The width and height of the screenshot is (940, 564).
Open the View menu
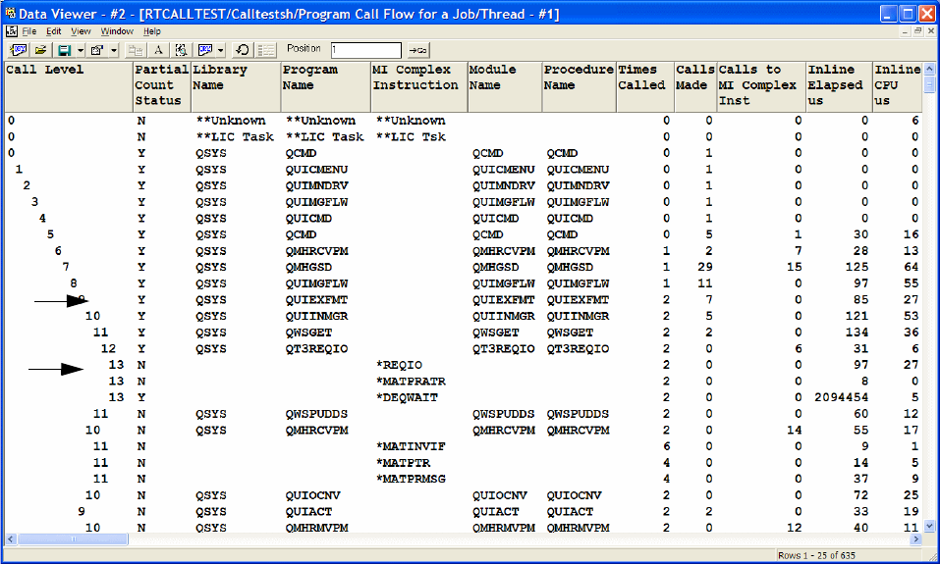(x=81, y=31)
